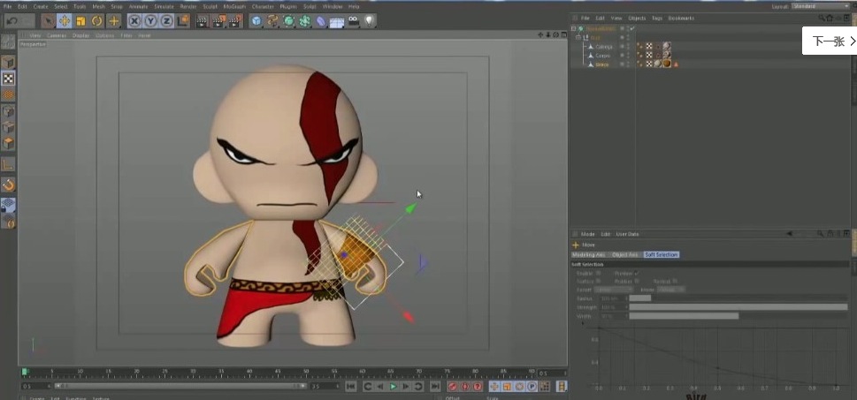Open Edit Render Settings icon
This screenshot has height=400, width=857.
pos(235,21)
